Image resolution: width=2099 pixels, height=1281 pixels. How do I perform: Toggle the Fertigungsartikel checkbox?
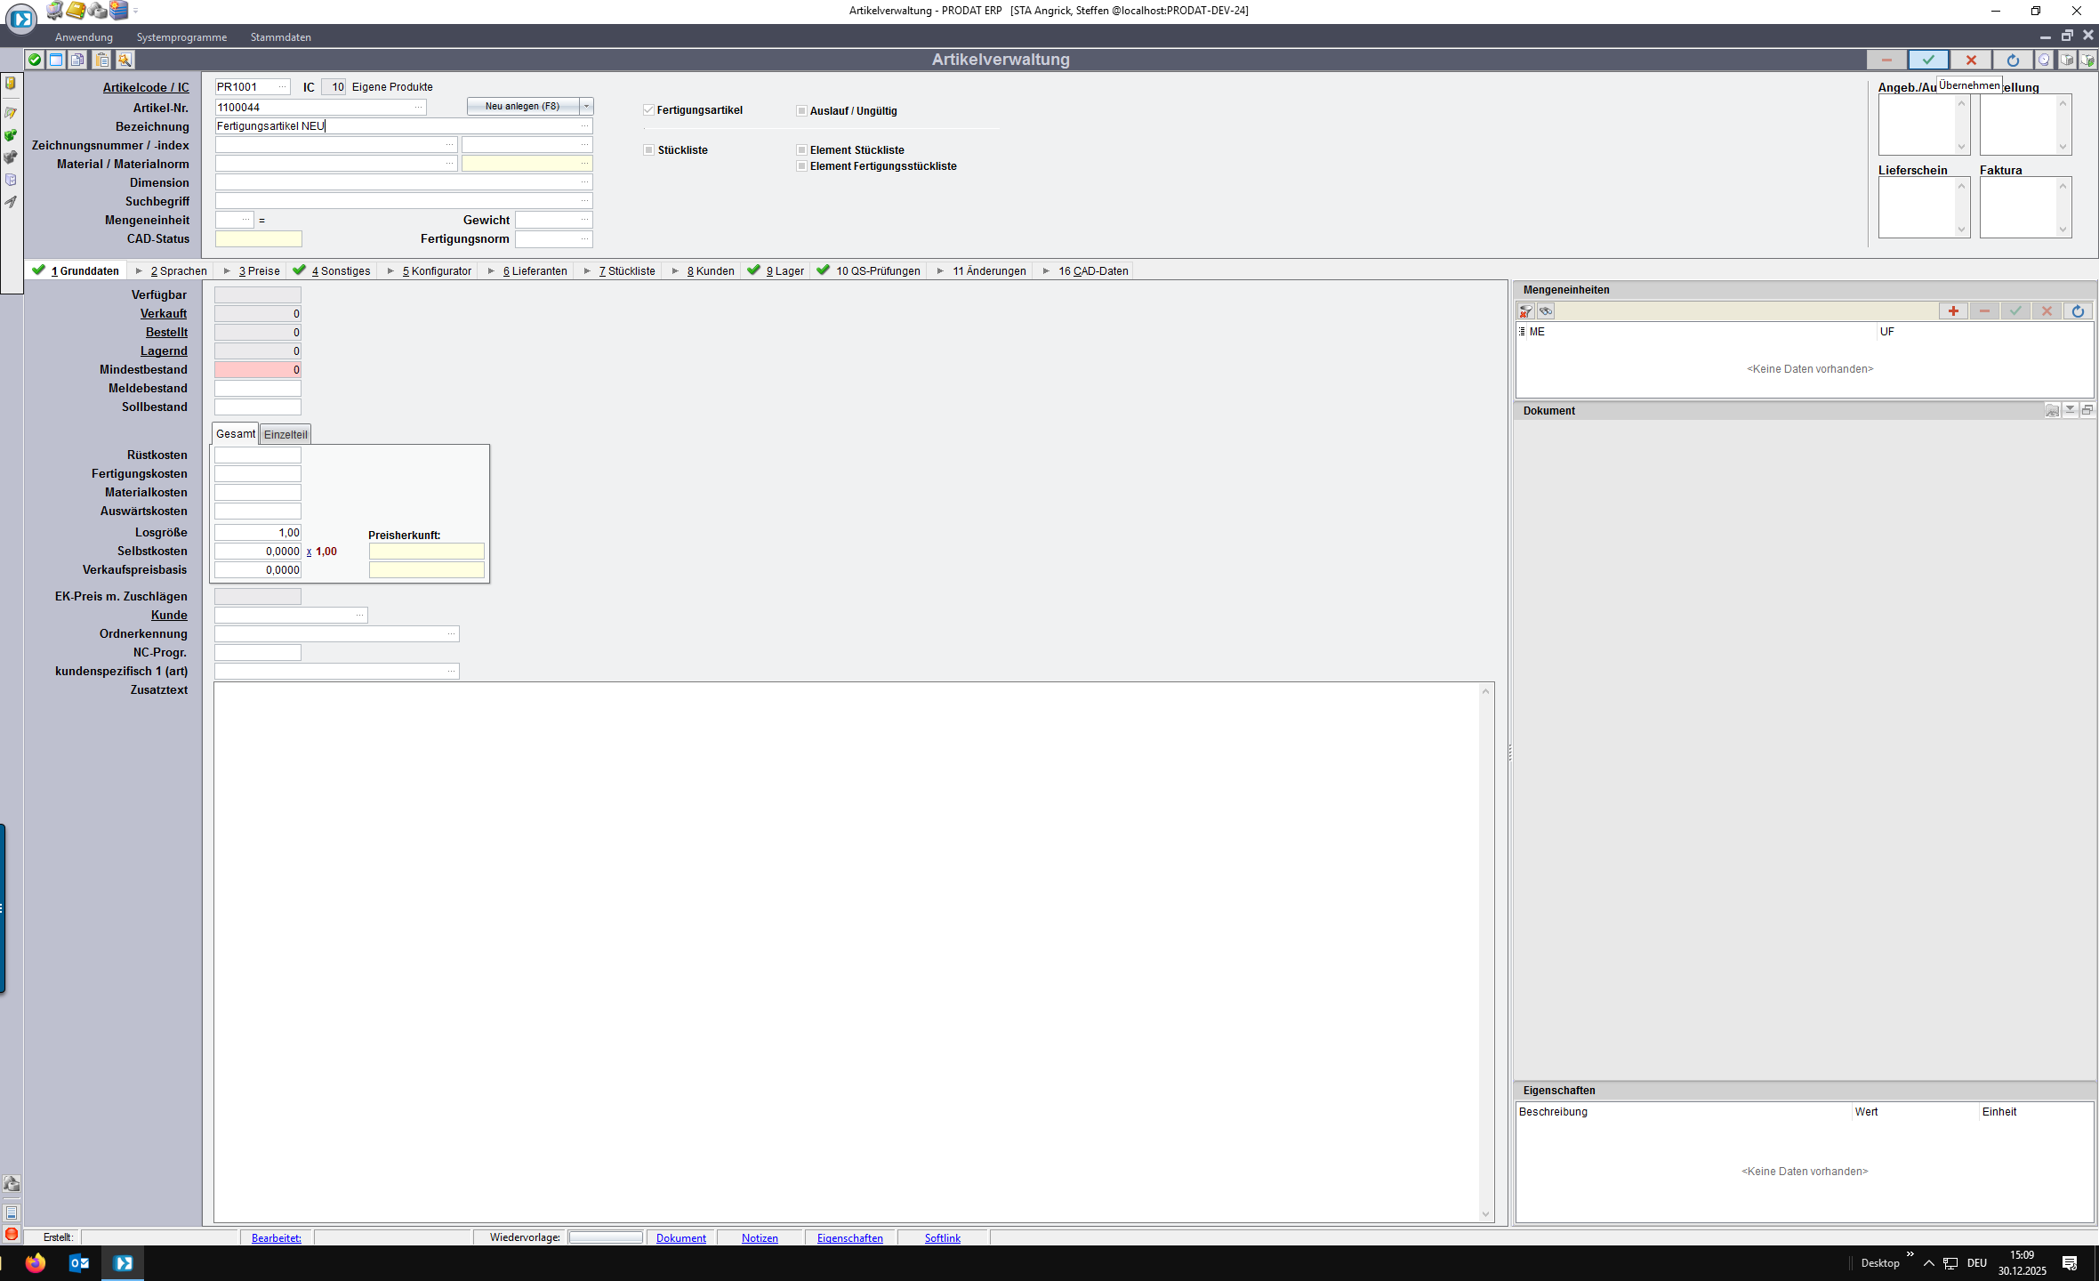pos(648,110)
